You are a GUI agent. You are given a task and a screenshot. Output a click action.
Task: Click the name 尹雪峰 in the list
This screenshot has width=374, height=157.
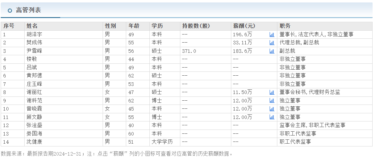click(34, 51)
